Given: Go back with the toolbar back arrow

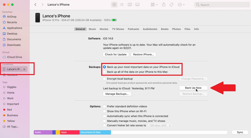Looking at the screenshot, I should [x=35, y=5].
